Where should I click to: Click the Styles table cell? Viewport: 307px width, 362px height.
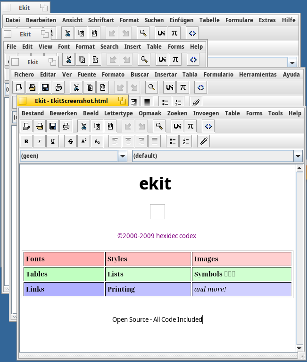coord(148,259)
